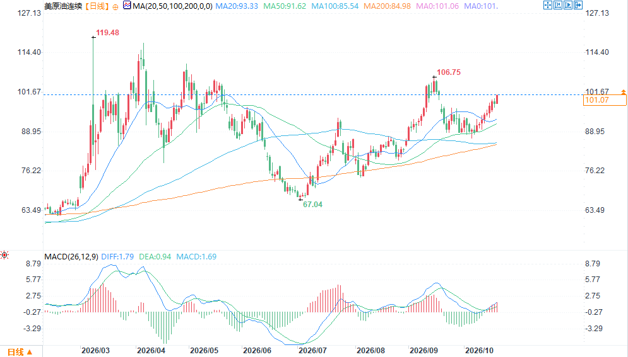
Task: Click the 2026/07 date axis label
Action: pos(313,351)
